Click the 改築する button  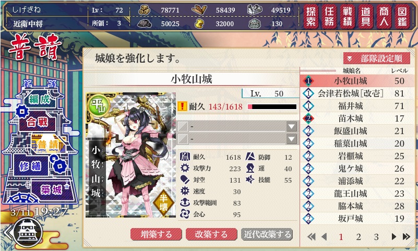[211, 234]
